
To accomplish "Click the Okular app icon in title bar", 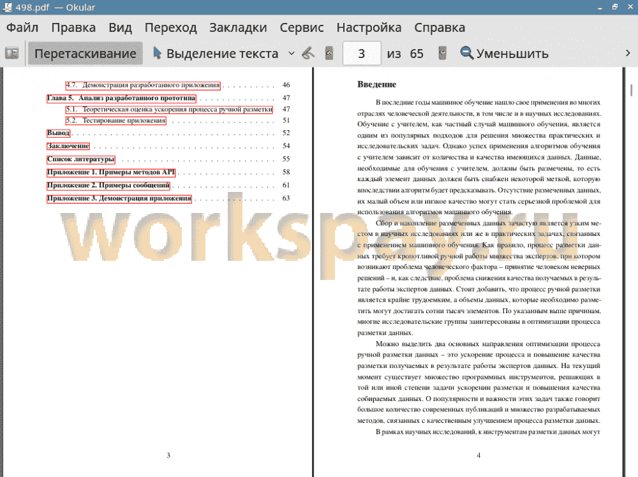I will pos(7,7).
